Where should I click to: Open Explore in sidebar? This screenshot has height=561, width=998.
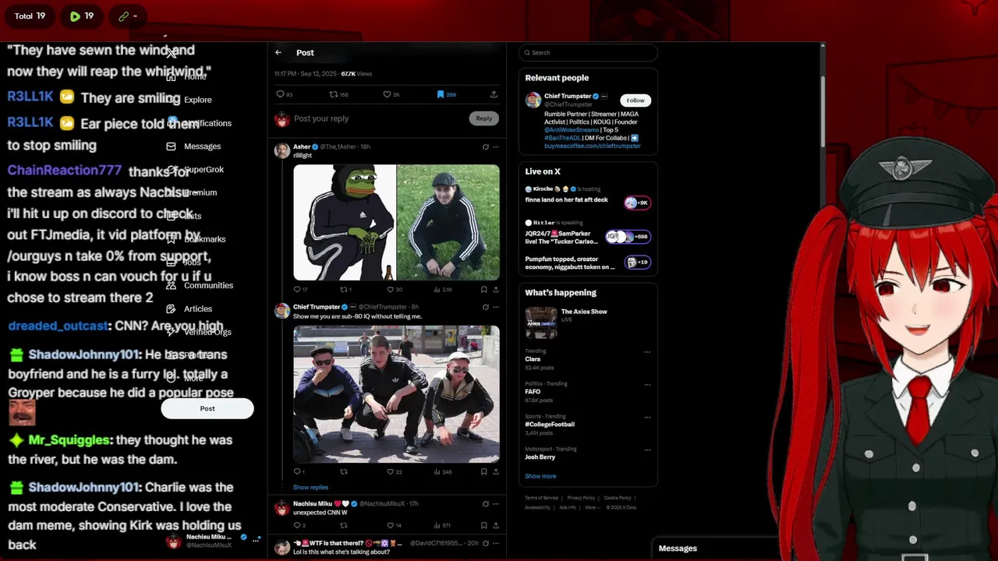coord(189,100)
